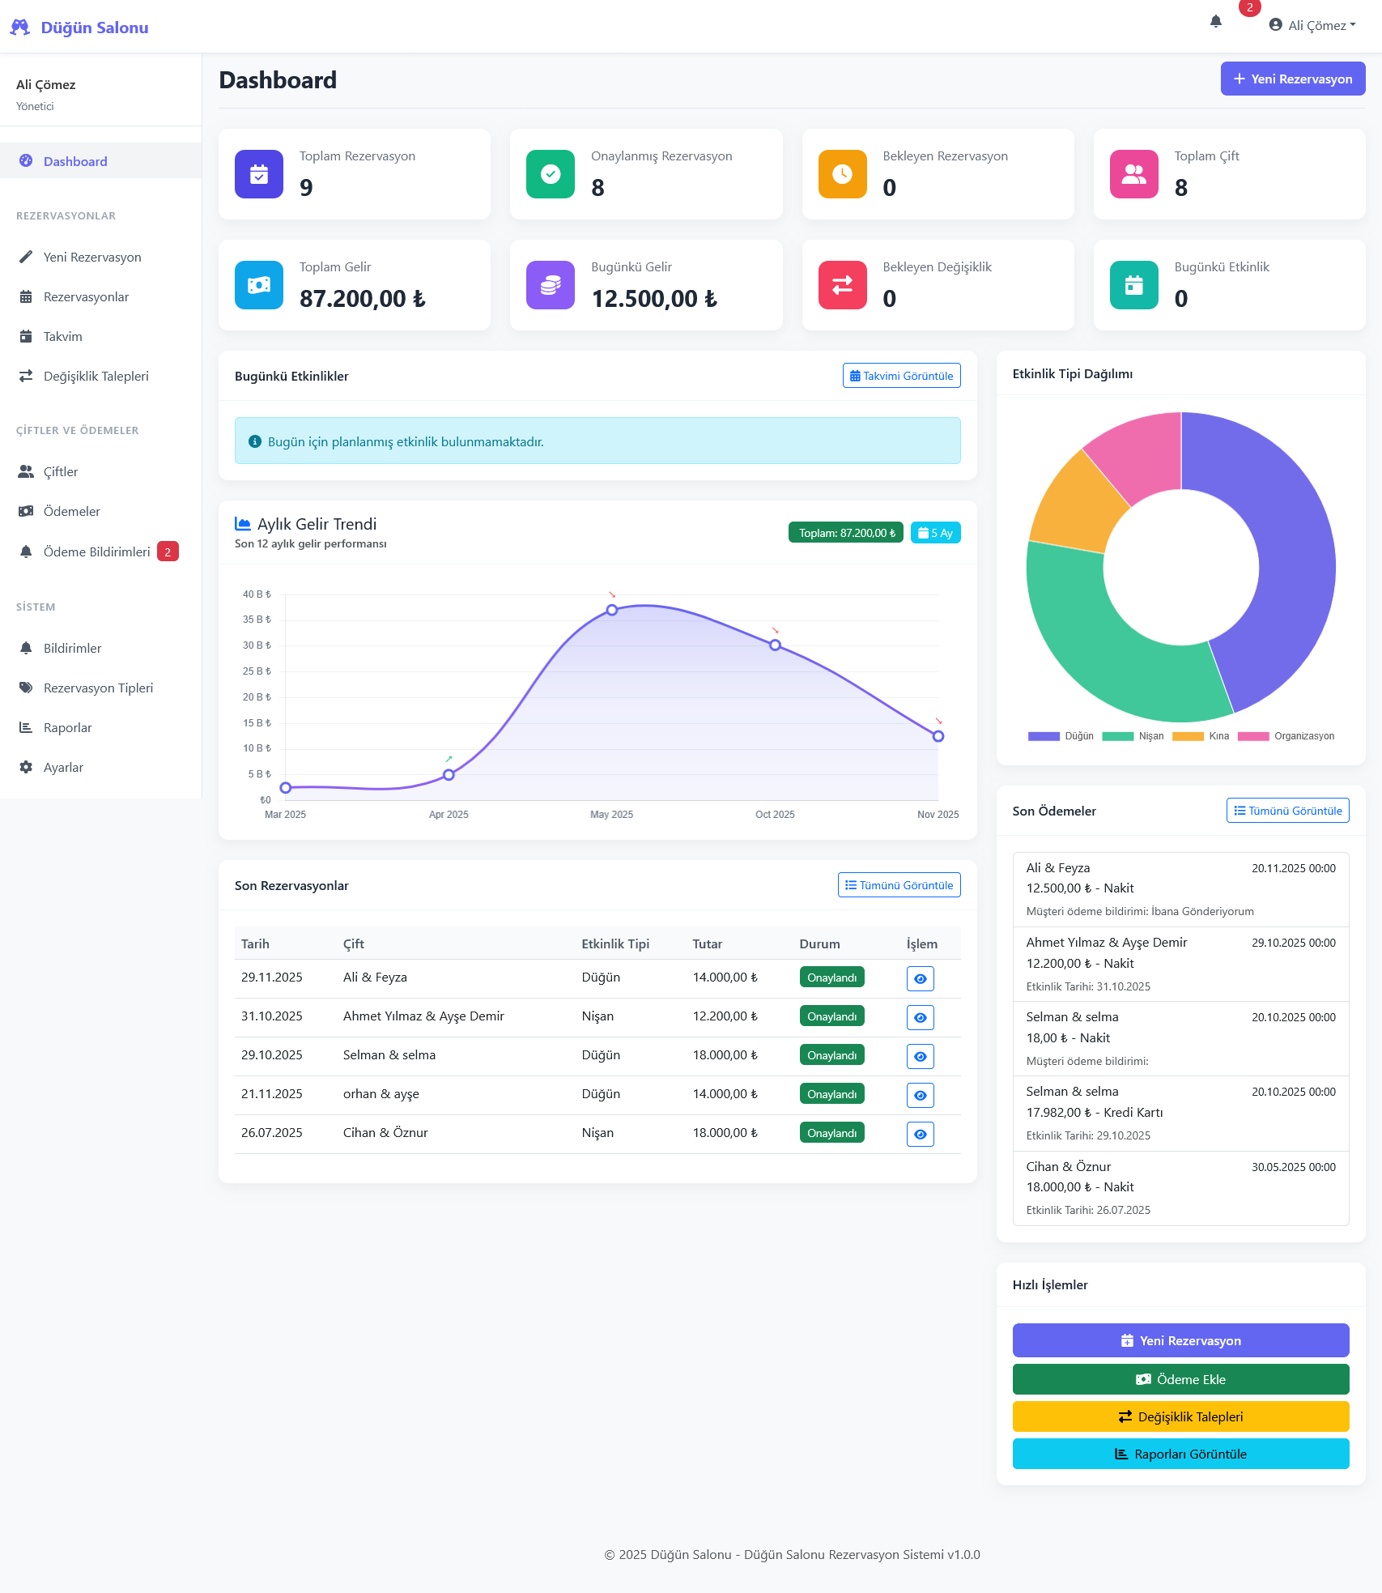
Task: Open the 5 Ay period selector
Action: (935, 533)
